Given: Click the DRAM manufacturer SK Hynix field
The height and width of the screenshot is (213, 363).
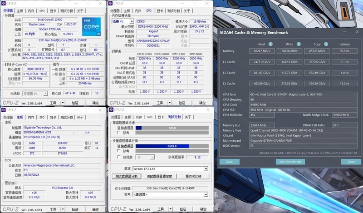Looking at the screenshot, I should 153,36.
